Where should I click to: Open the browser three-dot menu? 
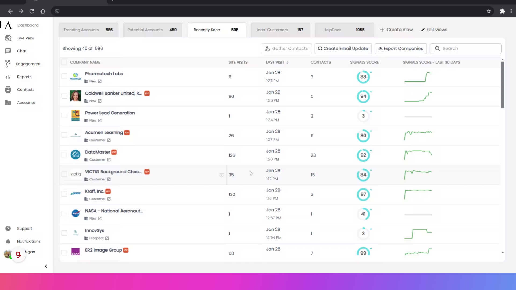pyautogui.click(x=511, y=11)
